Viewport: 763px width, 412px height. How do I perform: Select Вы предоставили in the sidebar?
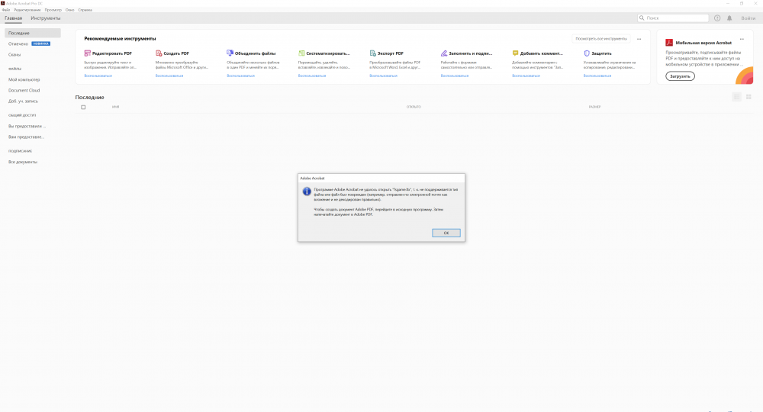[27, 126]
